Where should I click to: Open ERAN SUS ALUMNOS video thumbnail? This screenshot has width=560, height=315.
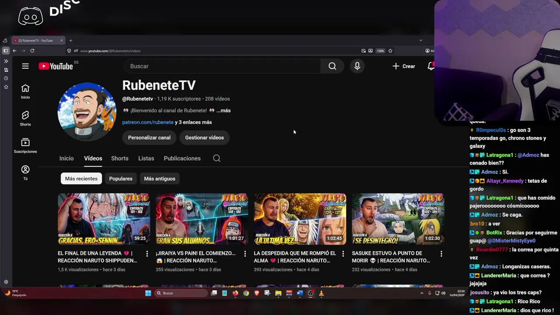point(202,219)
